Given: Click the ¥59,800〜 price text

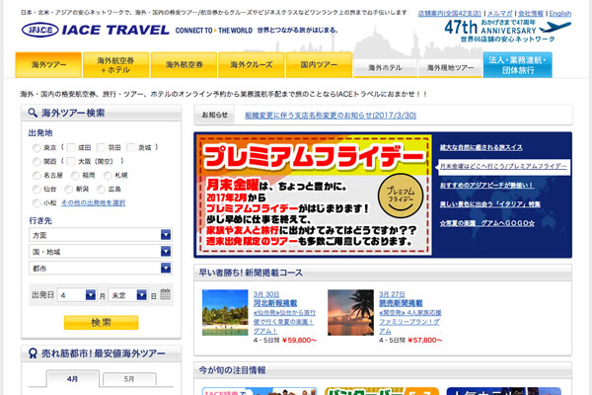Looking at the screenshot, I should (x=301, y=340).
